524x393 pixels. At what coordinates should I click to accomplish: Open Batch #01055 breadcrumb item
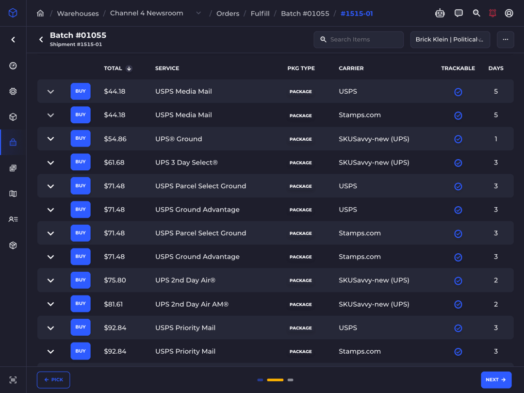pyautogui.click(x=305, y=14)
